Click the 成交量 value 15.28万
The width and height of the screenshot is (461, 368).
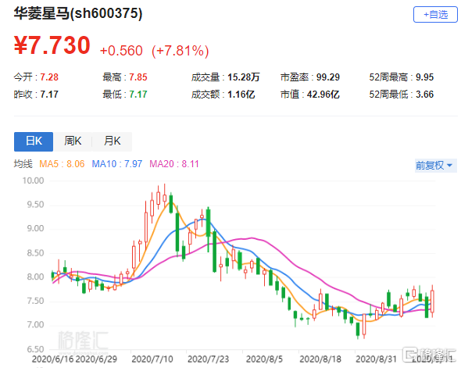(244, 77)
